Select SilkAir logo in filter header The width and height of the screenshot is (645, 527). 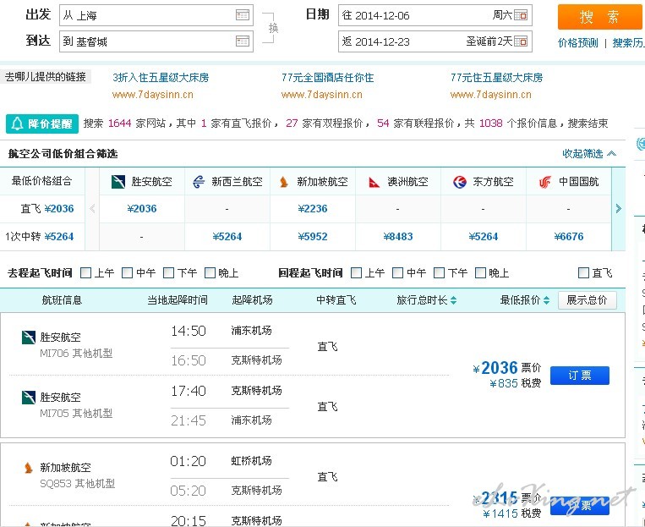[118, 182]
